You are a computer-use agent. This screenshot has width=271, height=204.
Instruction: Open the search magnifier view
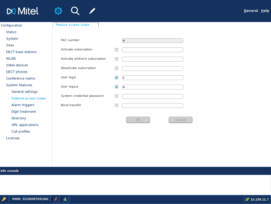tap(75, 11)
